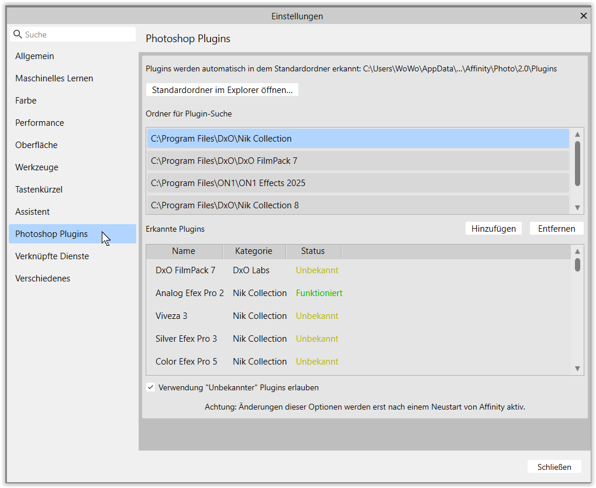This screenshot has width=596, height=488.
Task: Go to Performance settings
Action: (x=73, y=123)
